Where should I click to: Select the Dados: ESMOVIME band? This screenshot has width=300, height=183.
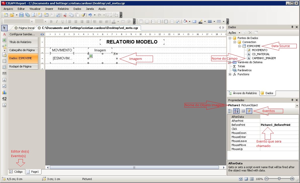point(23,58)
